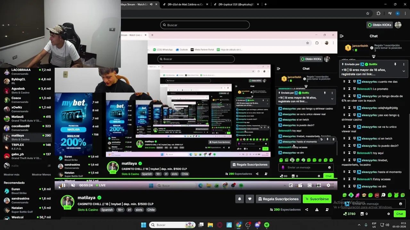Show hidden system tray icons
Screen dimensions: 410x230
359,225
